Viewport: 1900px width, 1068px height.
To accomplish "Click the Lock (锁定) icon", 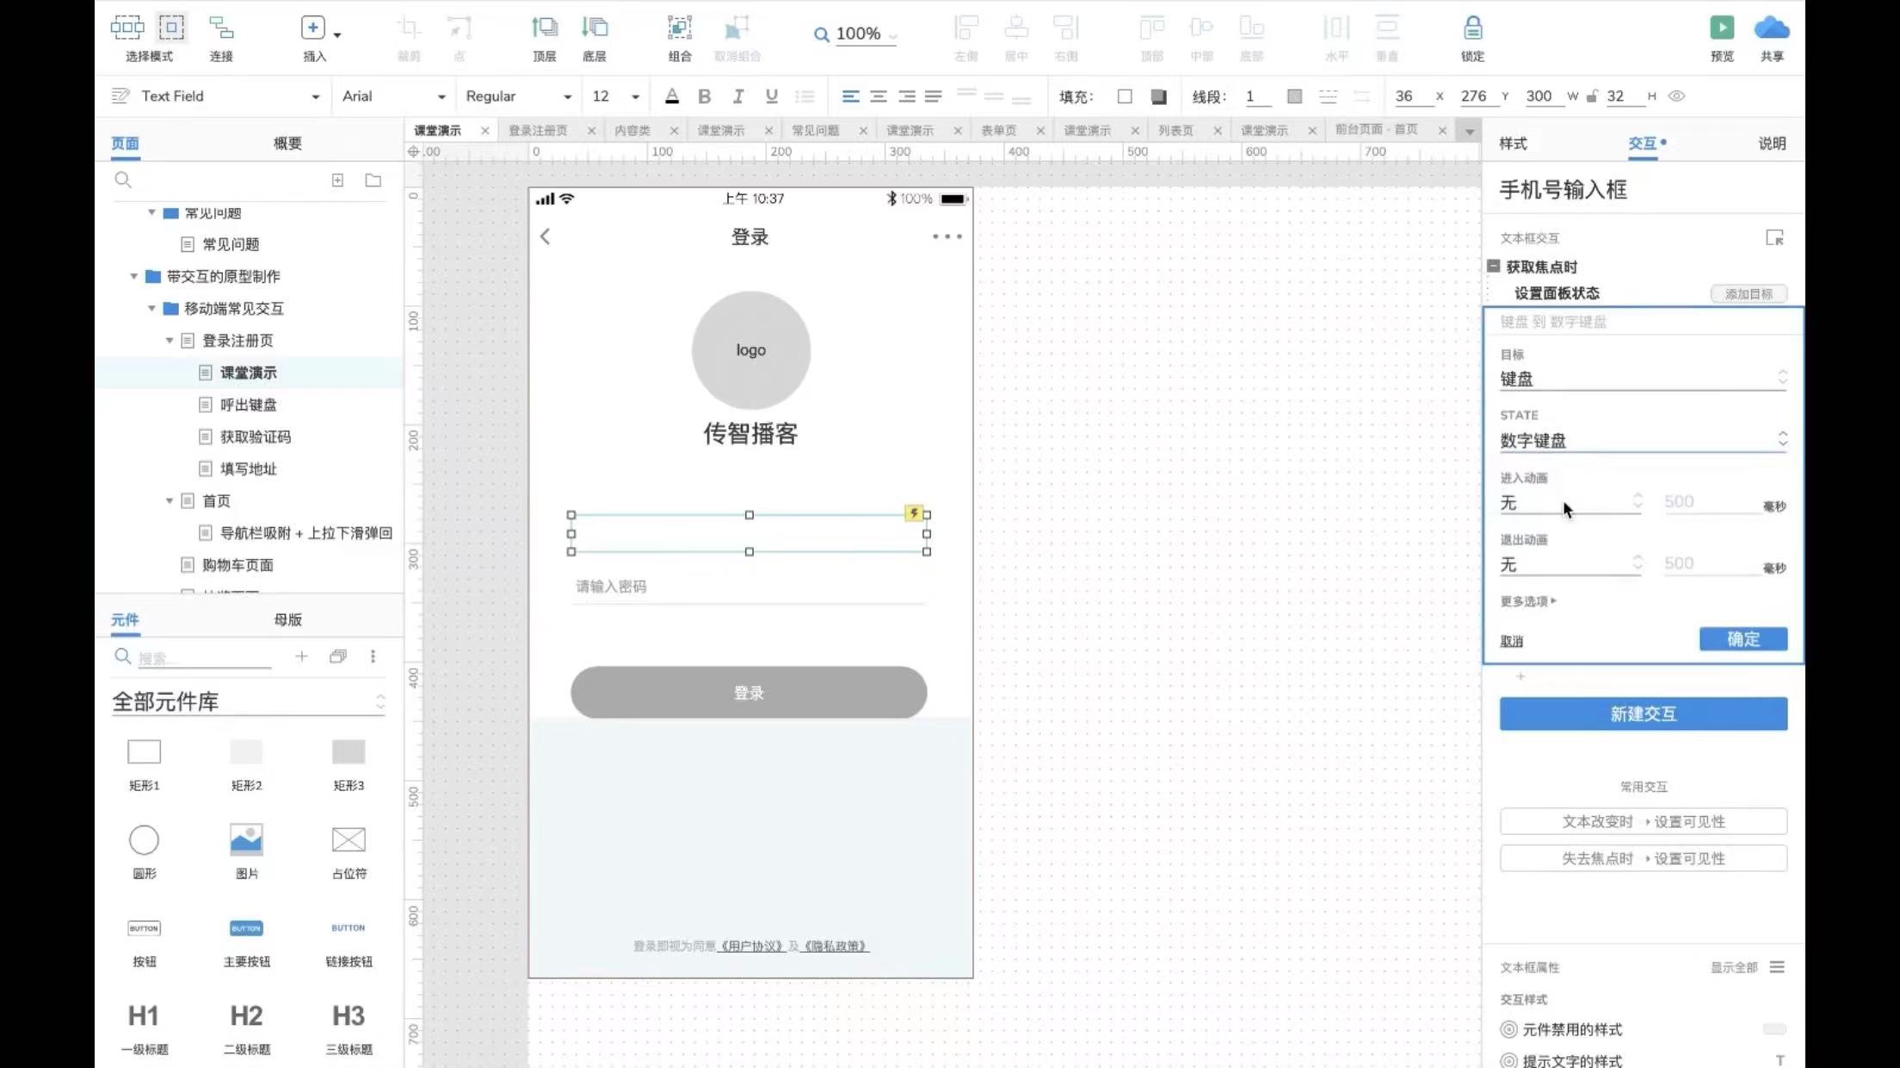I will tap(1472, 28).
